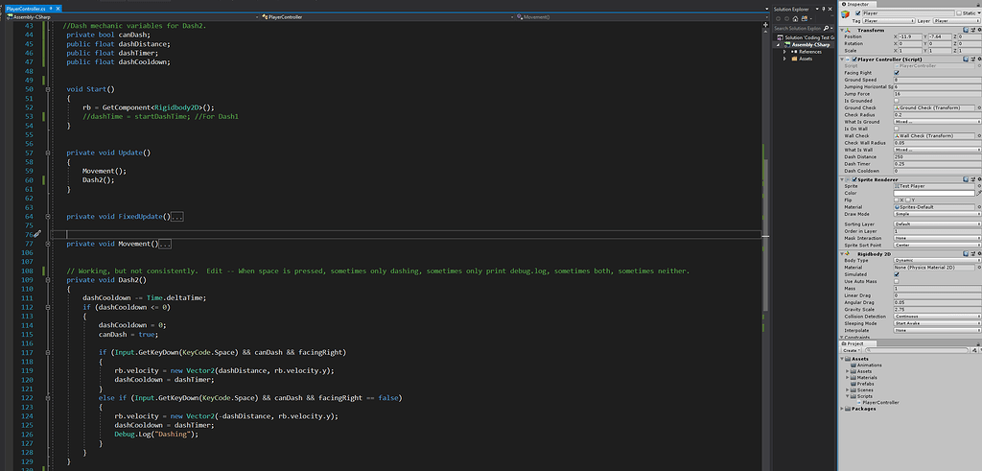Expand the References node in Solution Explorer
The height and width of the screenshot is (471, 982).
(x=784, y=52)
